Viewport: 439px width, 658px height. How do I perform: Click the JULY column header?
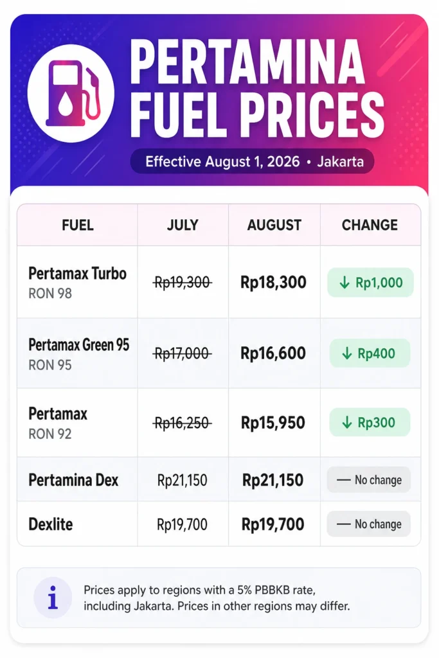point(183,226)
